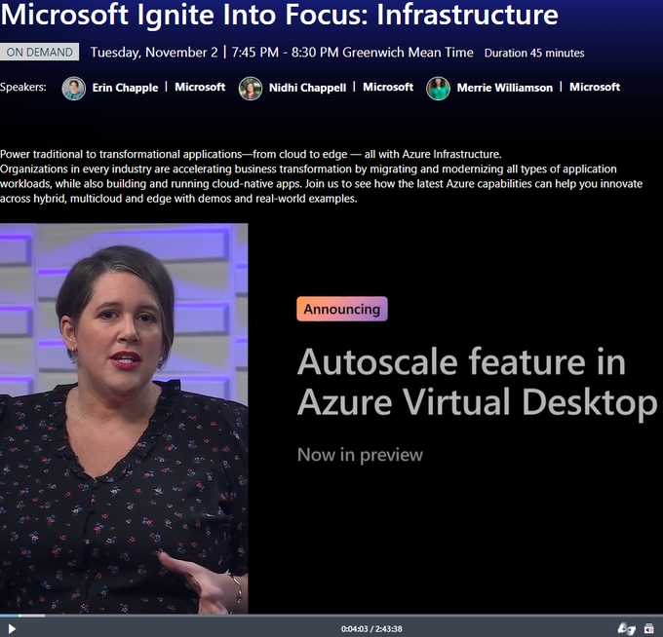Click the audio description icon in player bar
663x637 pixels.
click(x=649, y=628)
